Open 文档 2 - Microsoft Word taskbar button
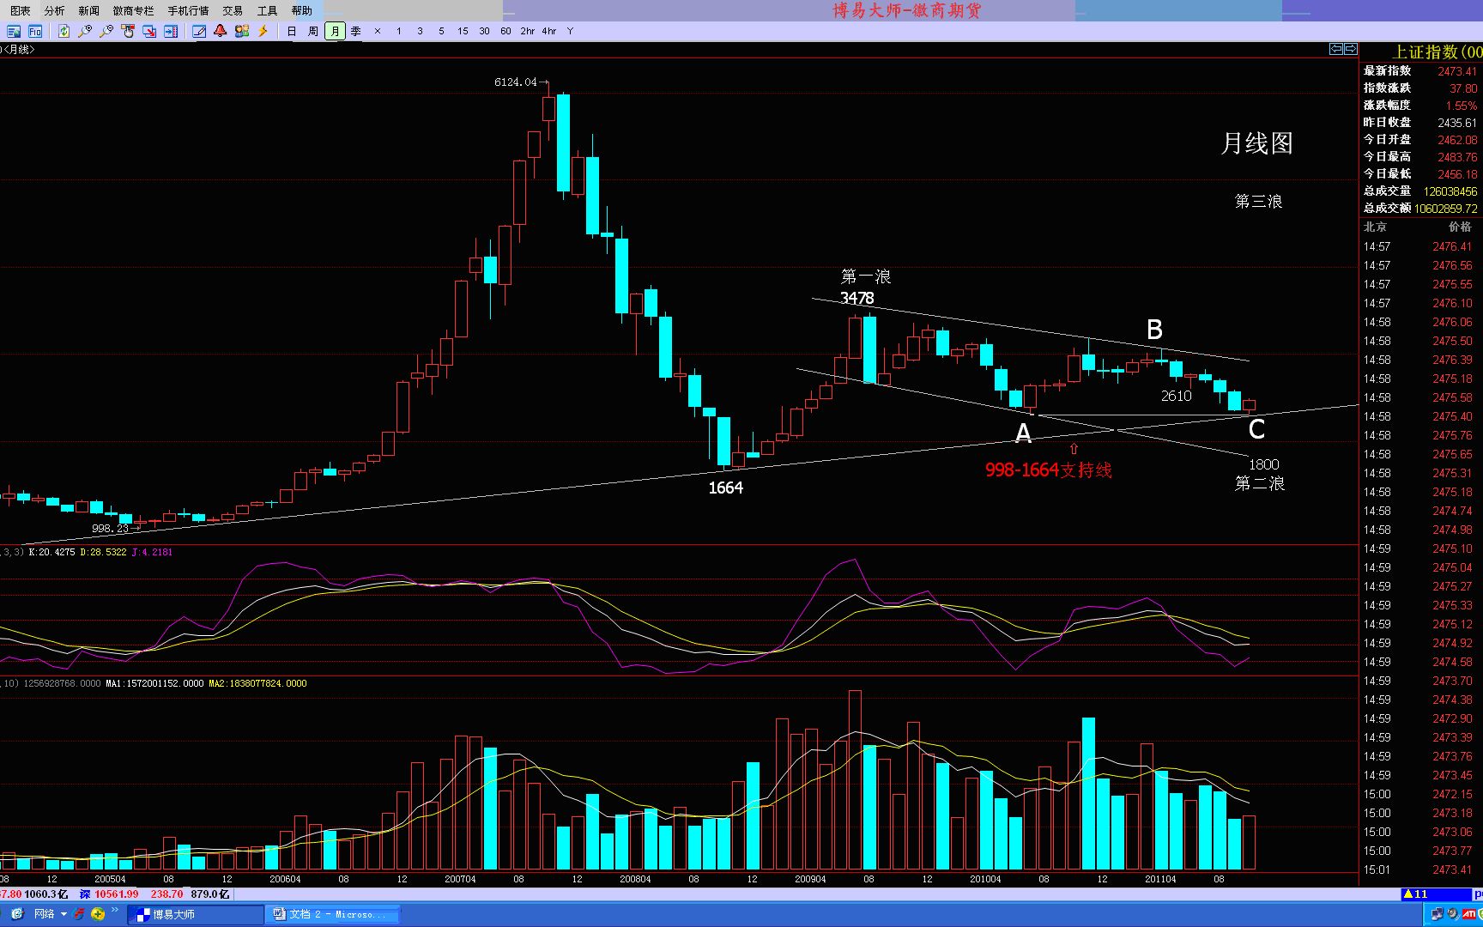 (x=331, y=914)
